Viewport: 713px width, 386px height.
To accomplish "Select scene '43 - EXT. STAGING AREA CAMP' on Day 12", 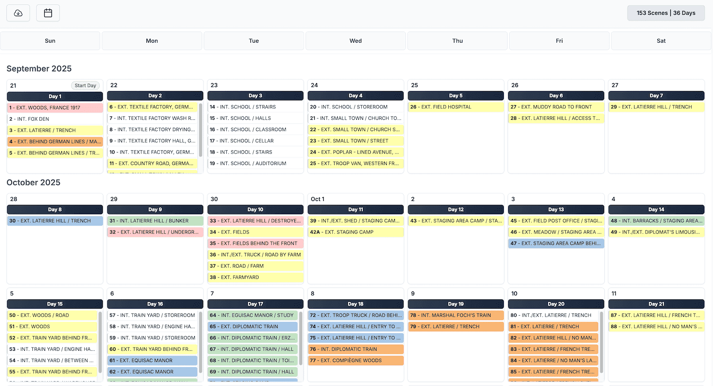I will coord(455,221).
